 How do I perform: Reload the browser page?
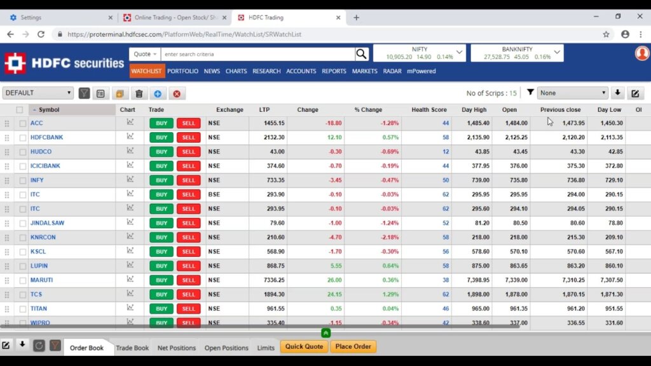click(x=41, y=34)
